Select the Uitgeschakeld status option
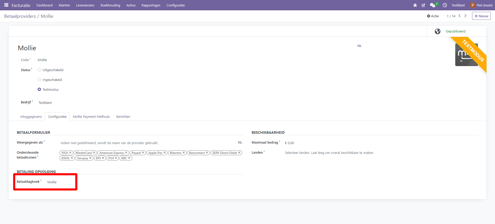This screenshot has height=224, width=495. 39,70
